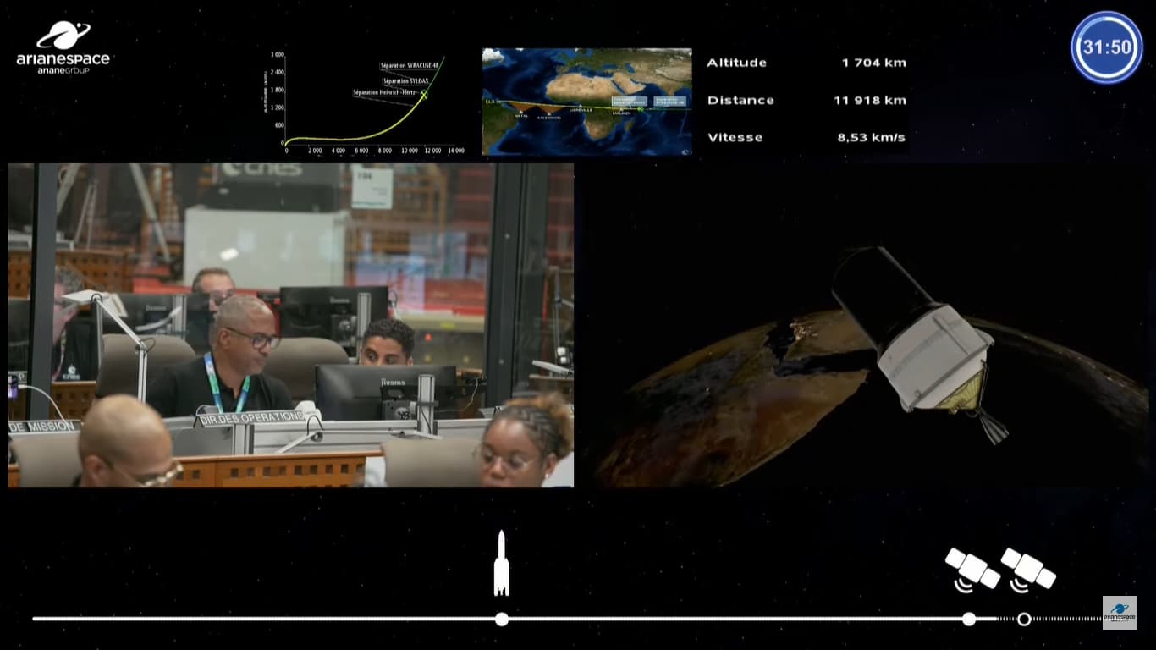Click the rocket icon above the timeline
This screenshot has height=650, width=1156.
point(501,563)
